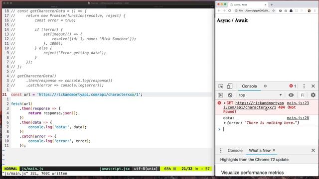The width and height of the screenshot is (319, 179).
Task: Close the Async / Await browser tab
Action: click(265, 4)
